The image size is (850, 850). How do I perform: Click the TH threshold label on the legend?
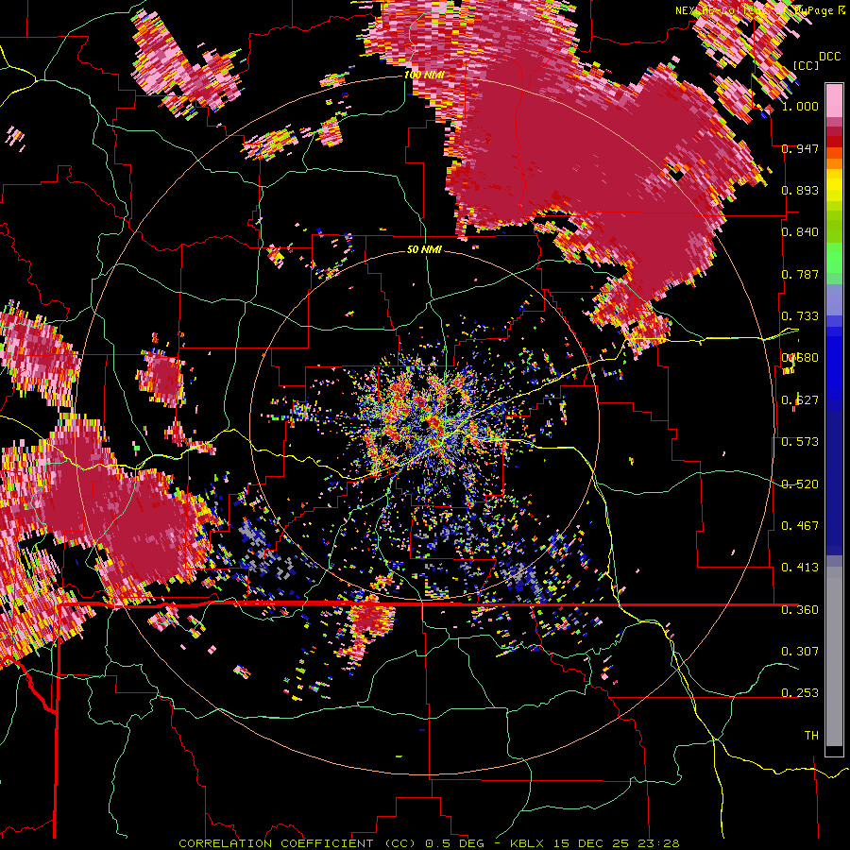[811, 736]
